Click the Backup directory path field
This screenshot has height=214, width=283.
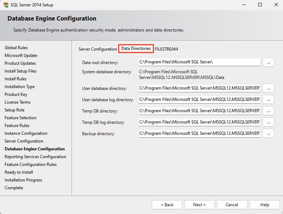[x=200, y=133]
